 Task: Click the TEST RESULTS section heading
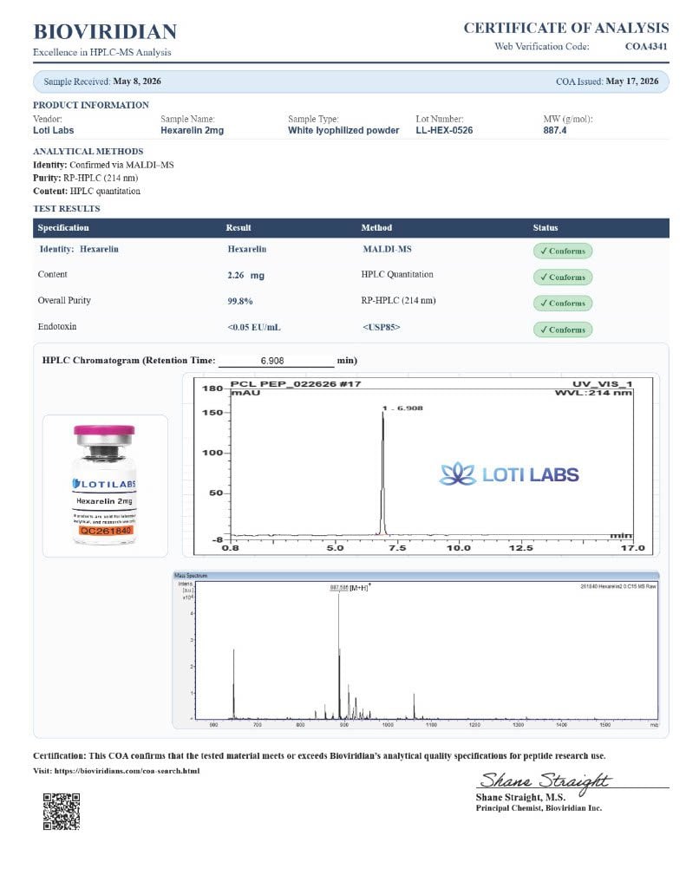coord(66,208)
